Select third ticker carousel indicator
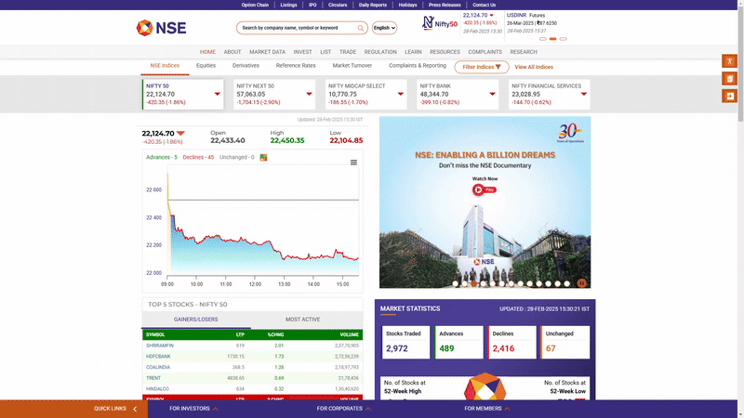Screen dimensions: 744x418 pos(563,39)
